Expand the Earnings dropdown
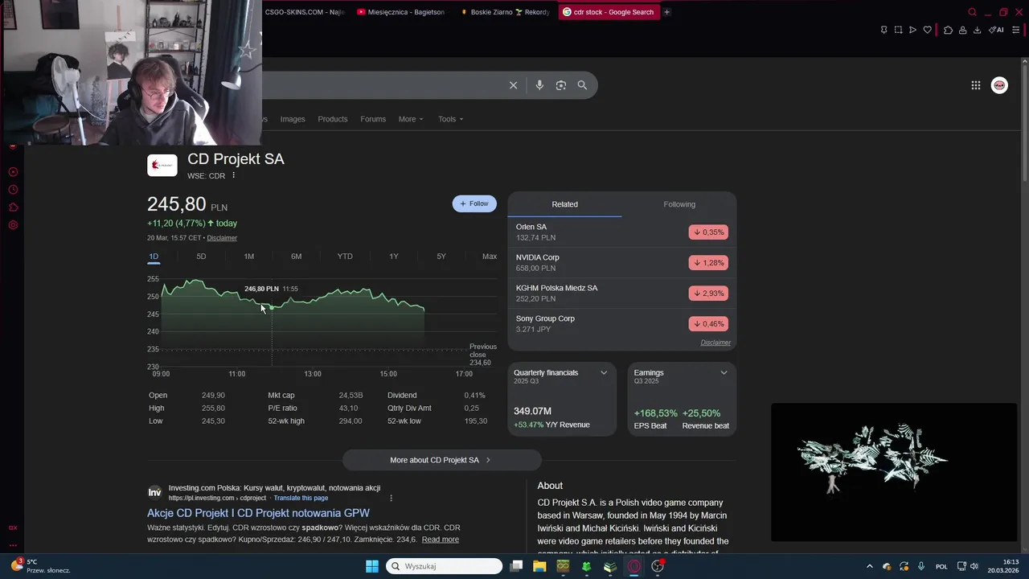The width and height of the screenshot is (1029, 579). pos(724,372)
